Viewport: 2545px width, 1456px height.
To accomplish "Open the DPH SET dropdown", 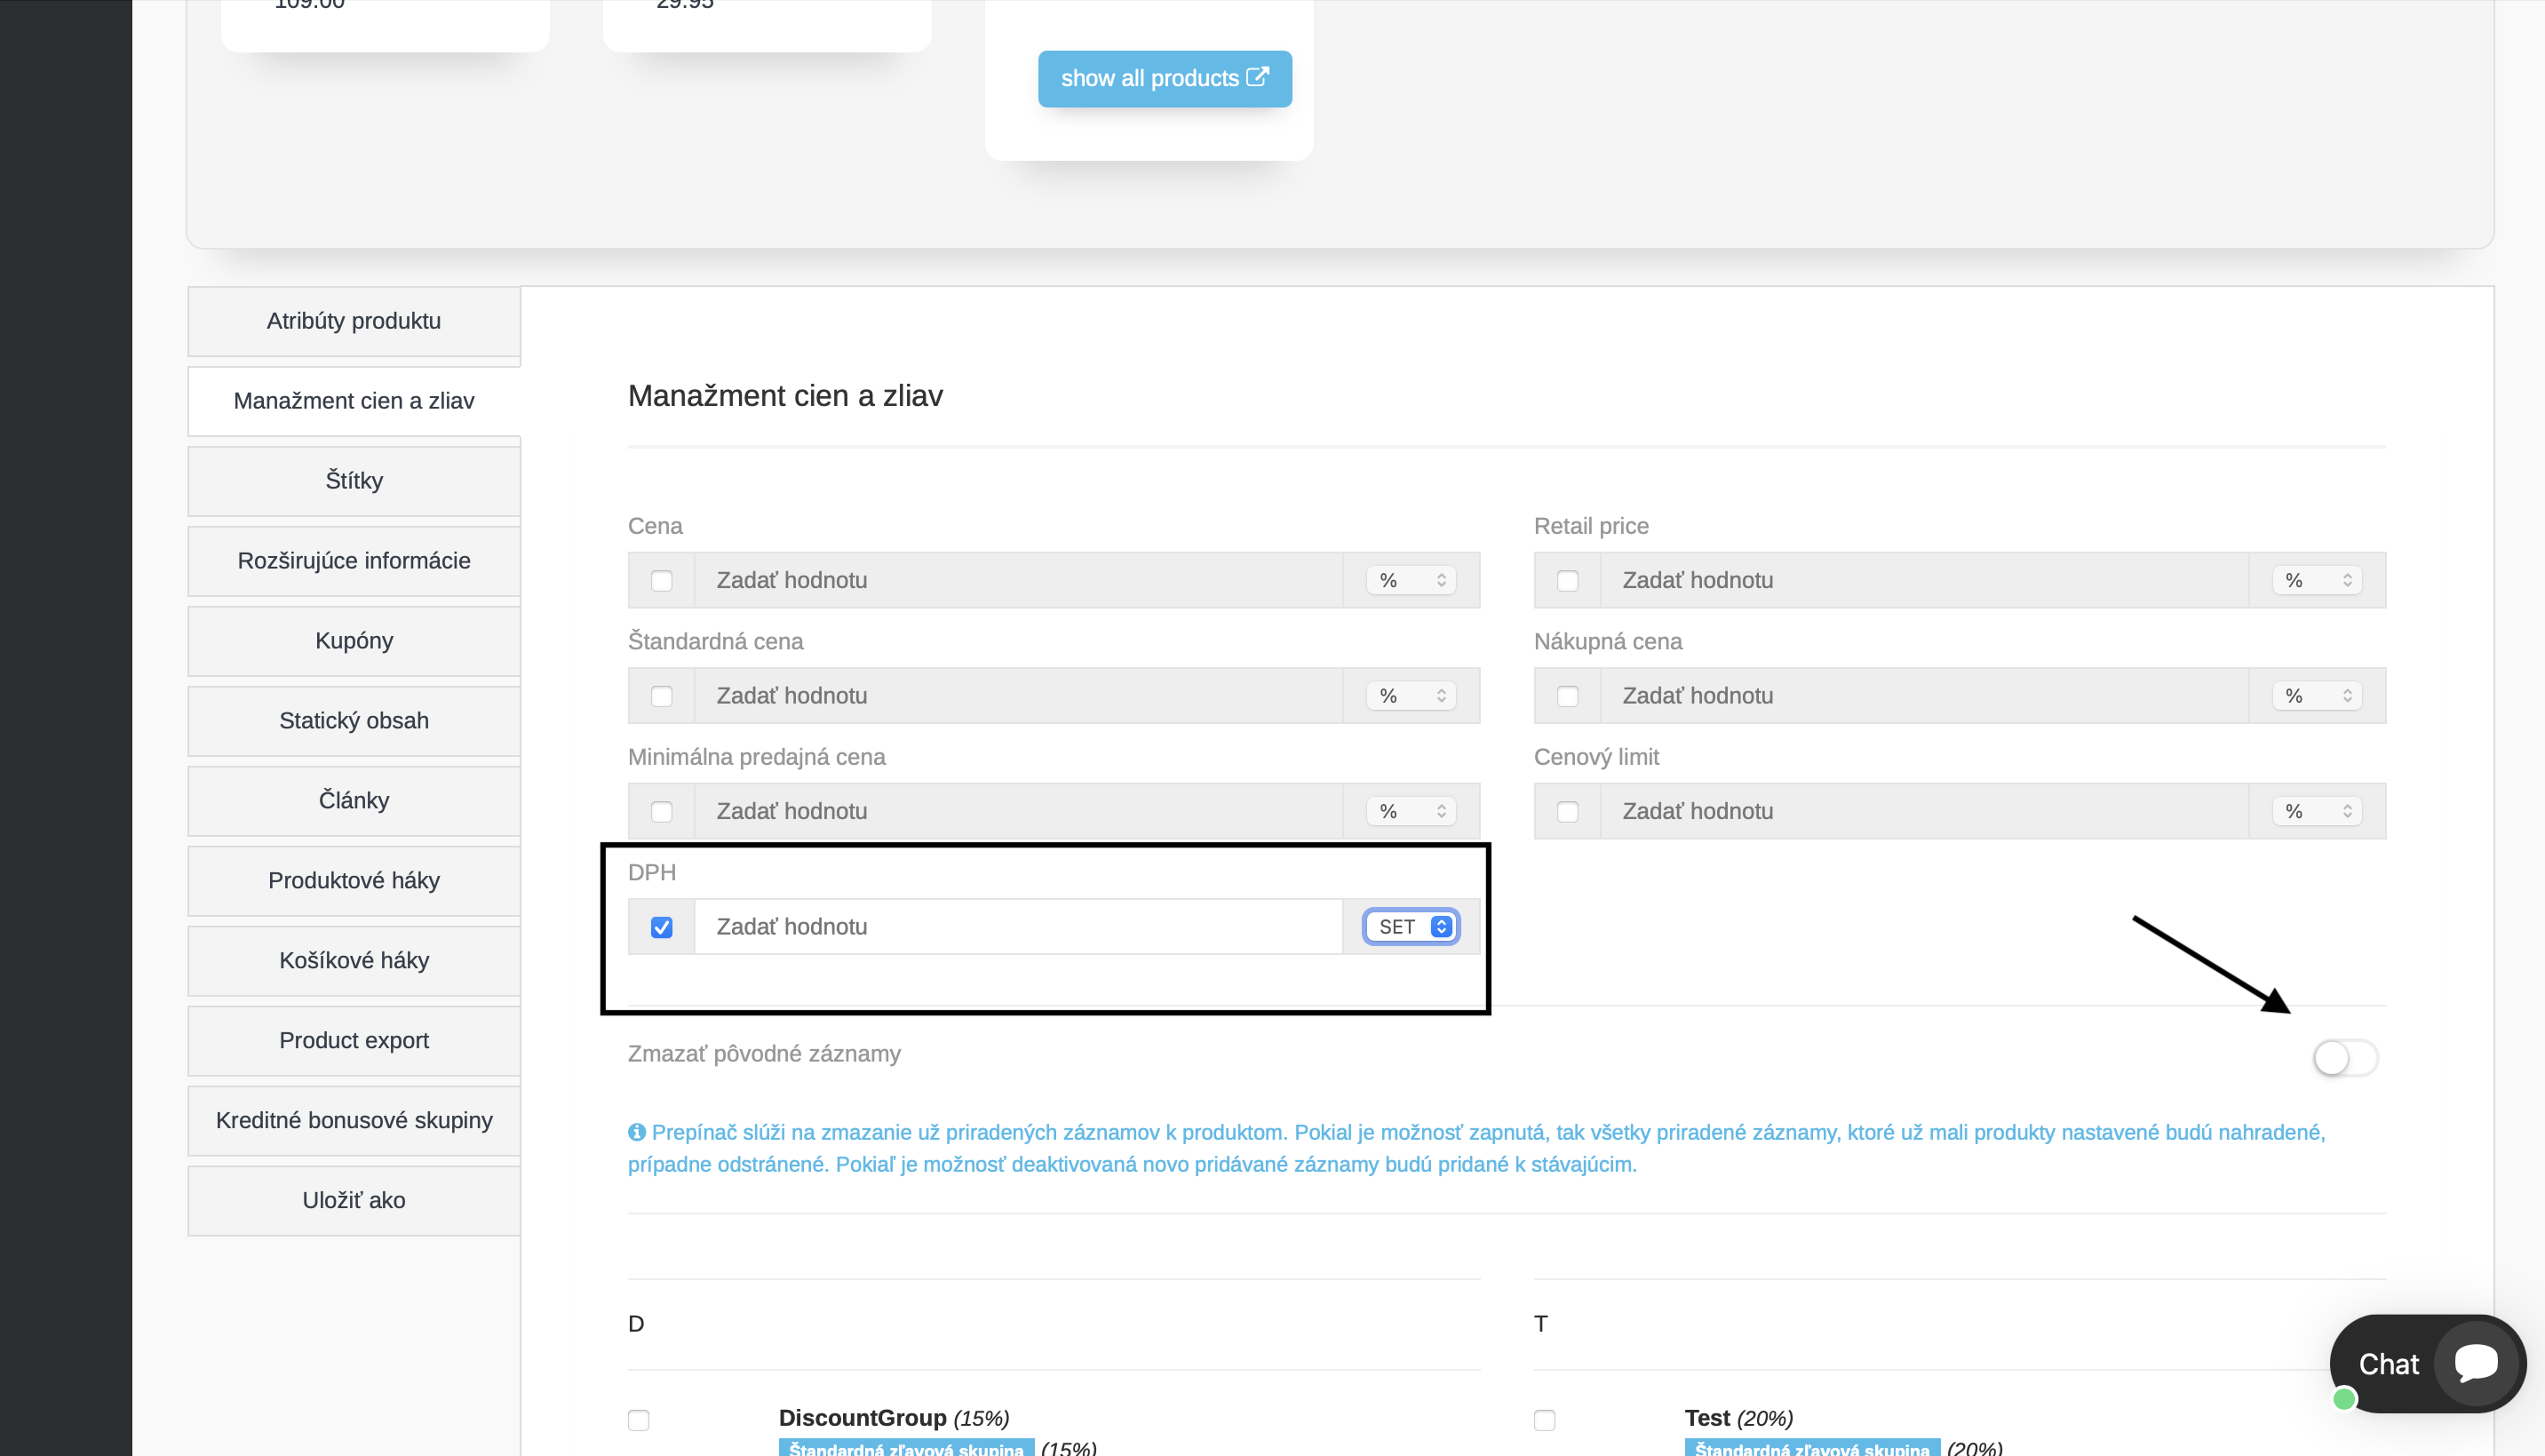I will pyautogui.click(x=1411, y=926).
